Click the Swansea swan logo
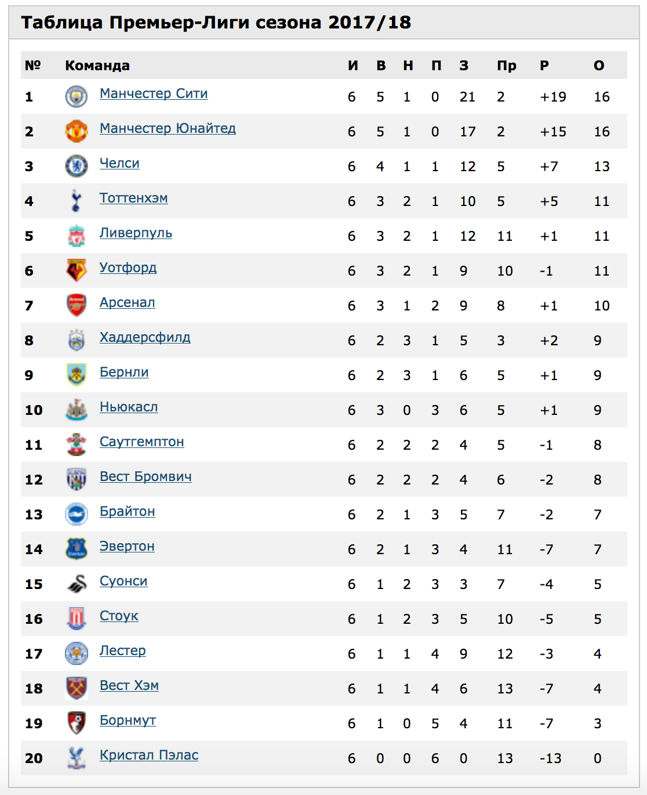647x795 pixels. click(x=76, y=584)
